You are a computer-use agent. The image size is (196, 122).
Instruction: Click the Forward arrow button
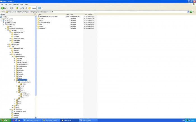click(x=11, y=8)
